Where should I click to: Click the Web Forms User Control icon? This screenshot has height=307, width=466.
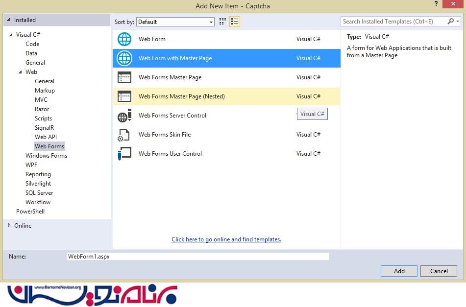pos(124,154)
